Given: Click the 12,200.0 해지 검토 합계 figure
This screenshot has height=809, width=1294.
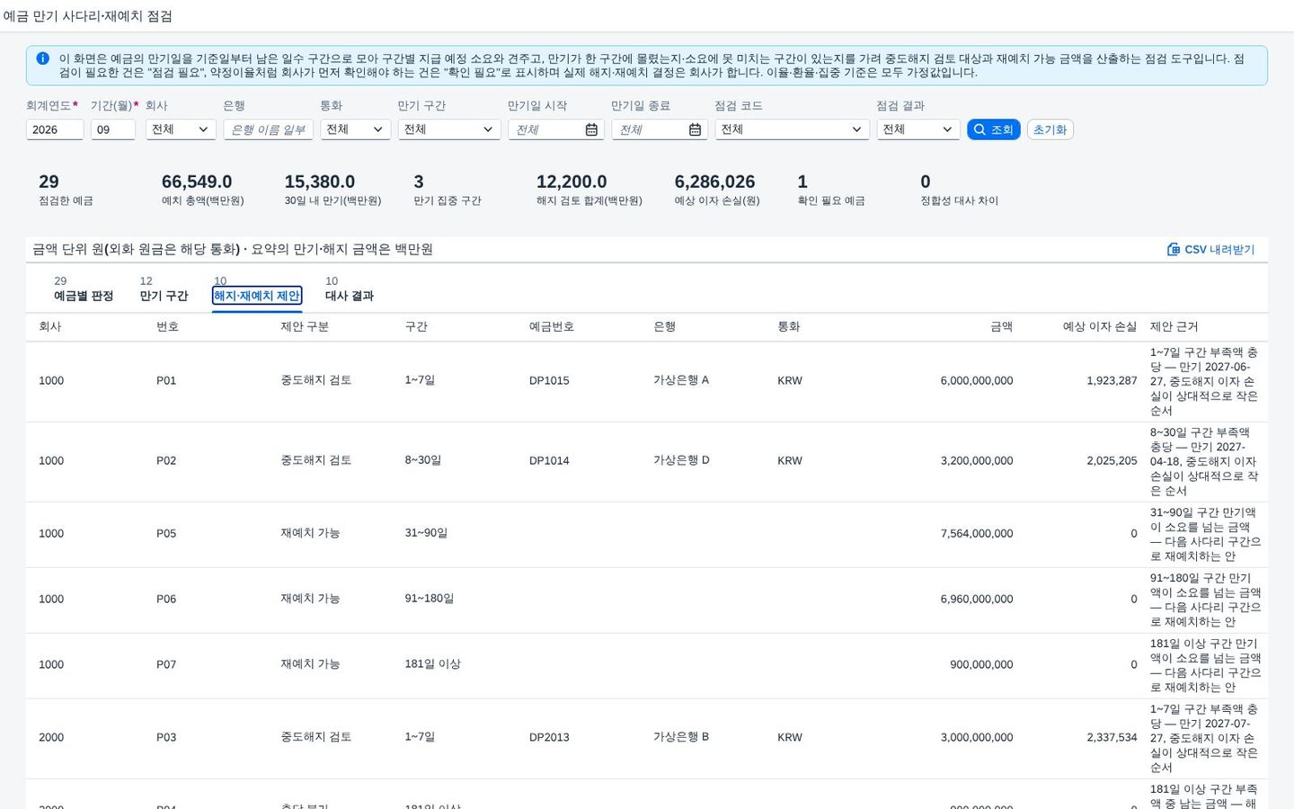Looking at the screenshot, I should pyautogui.click(x=572, y=182).
